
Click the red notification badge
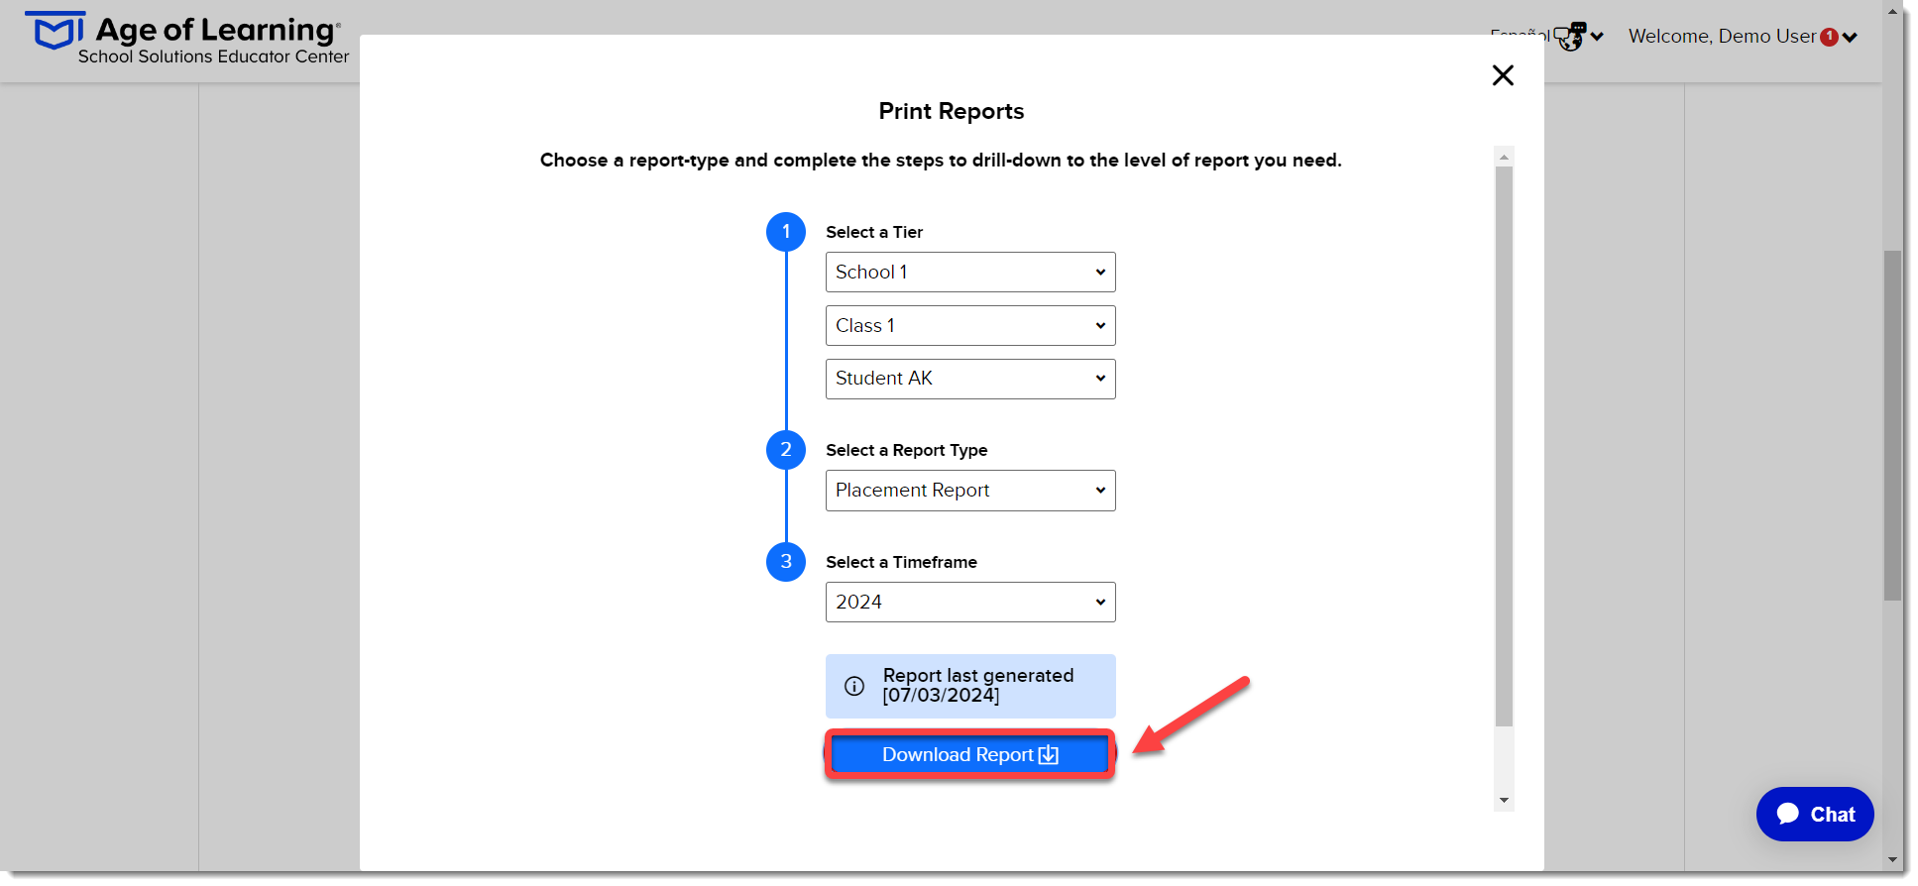pyautogui.click(x=1830, y=37)
